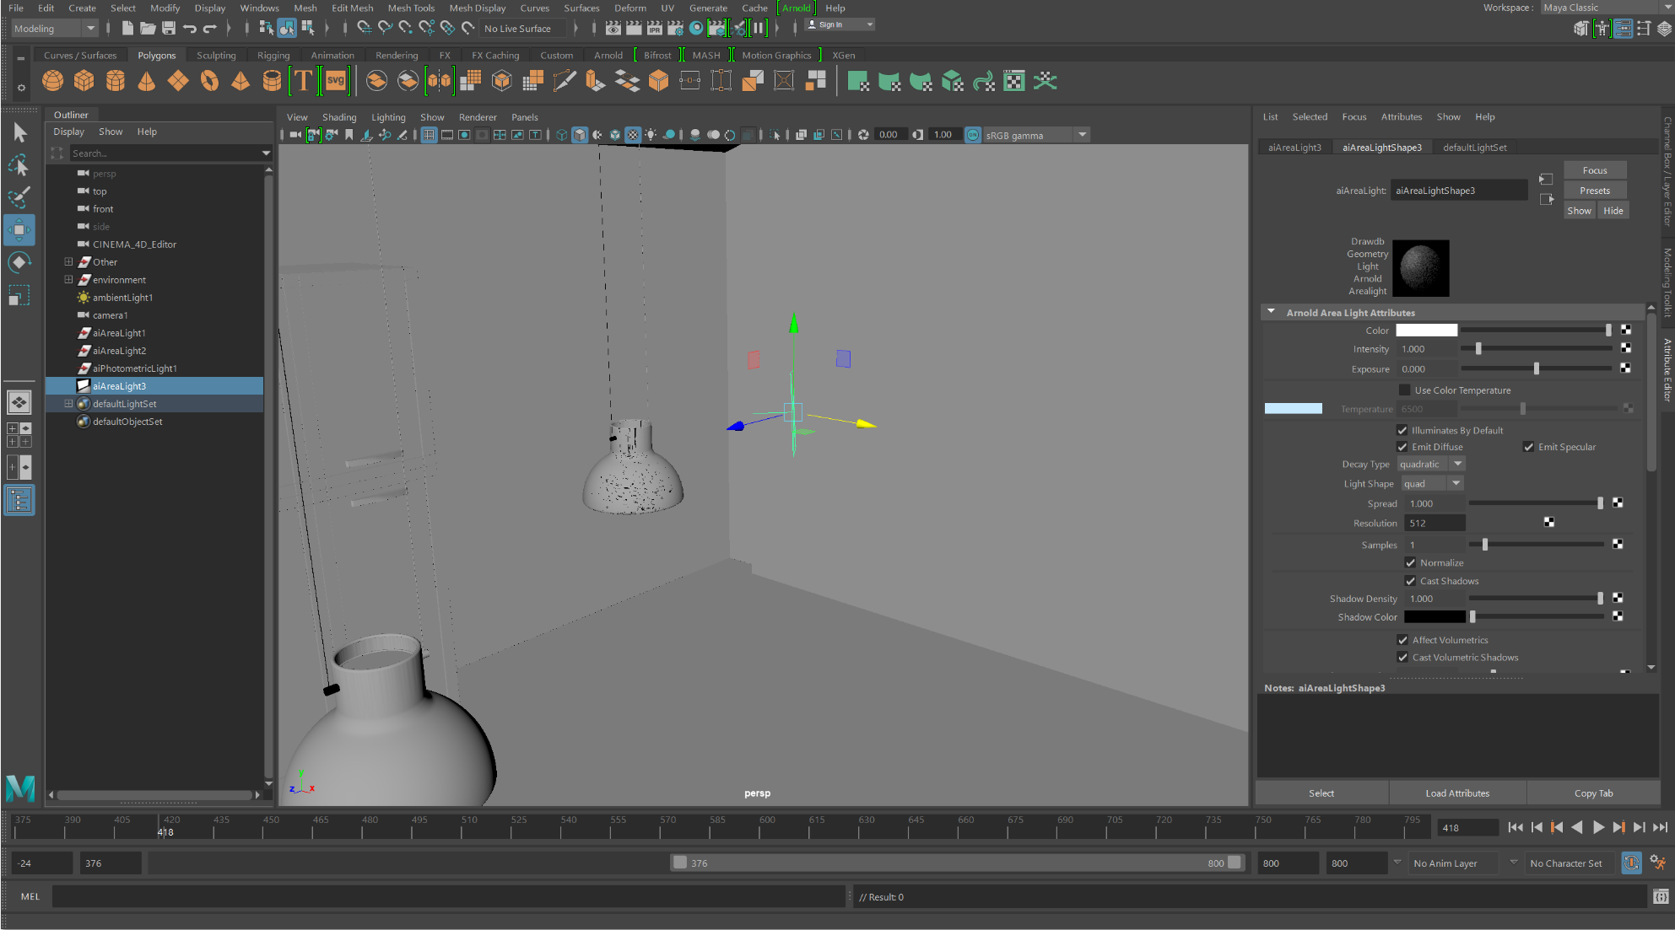Click the Resolution value field
Viewport: 1675px width, 930px height.
click(x=1435, y=523)
